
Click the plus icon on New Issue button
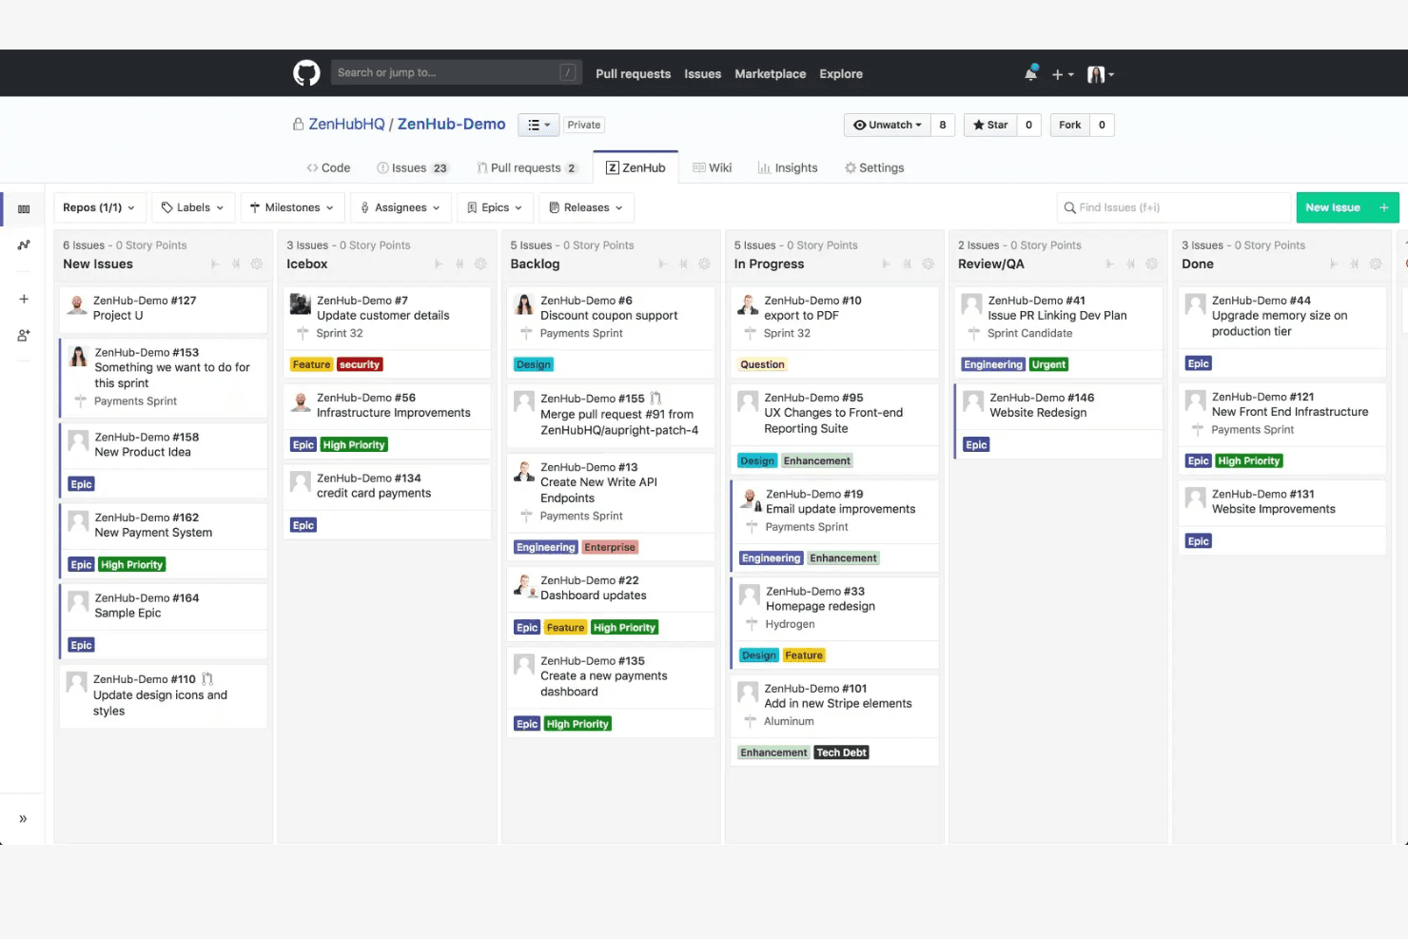[x=1384, y=207]
